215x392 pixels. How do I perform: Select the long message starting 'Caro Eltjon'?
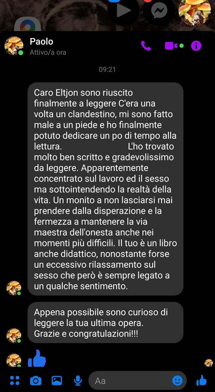(x=105, y=189)
